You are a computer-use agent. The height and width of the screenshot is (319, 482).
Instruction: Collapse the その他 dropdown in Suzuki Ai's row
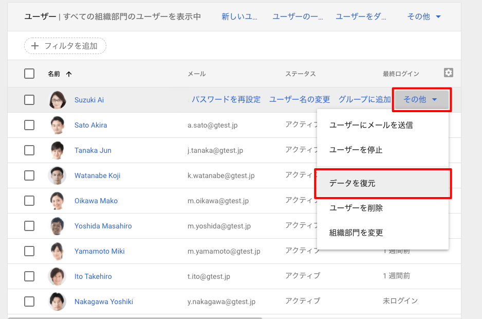click(421, 100)
